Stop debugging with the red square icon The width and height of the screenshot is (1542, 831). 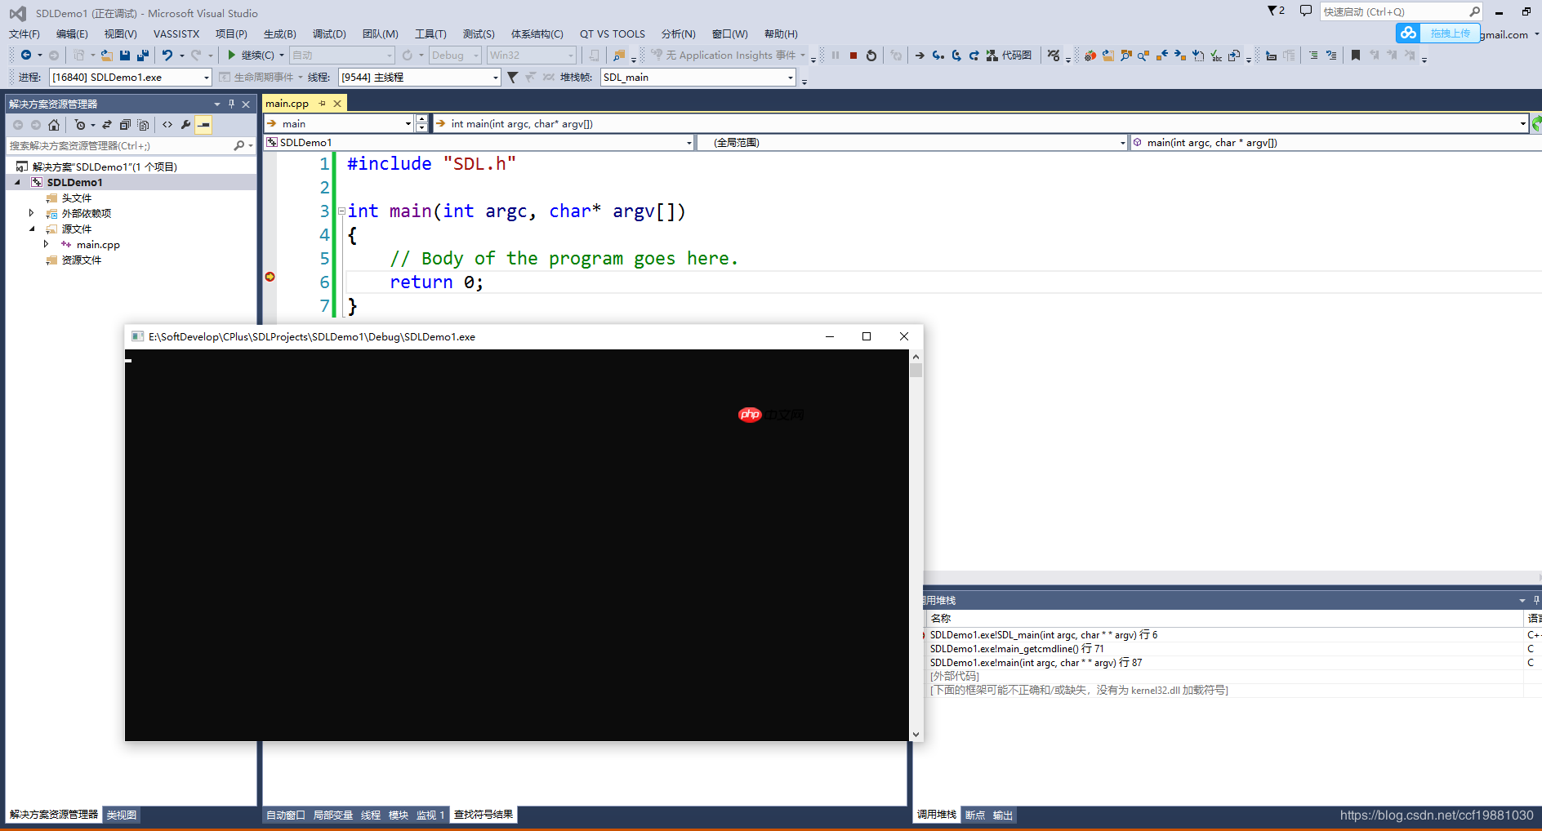pos(853,55)
